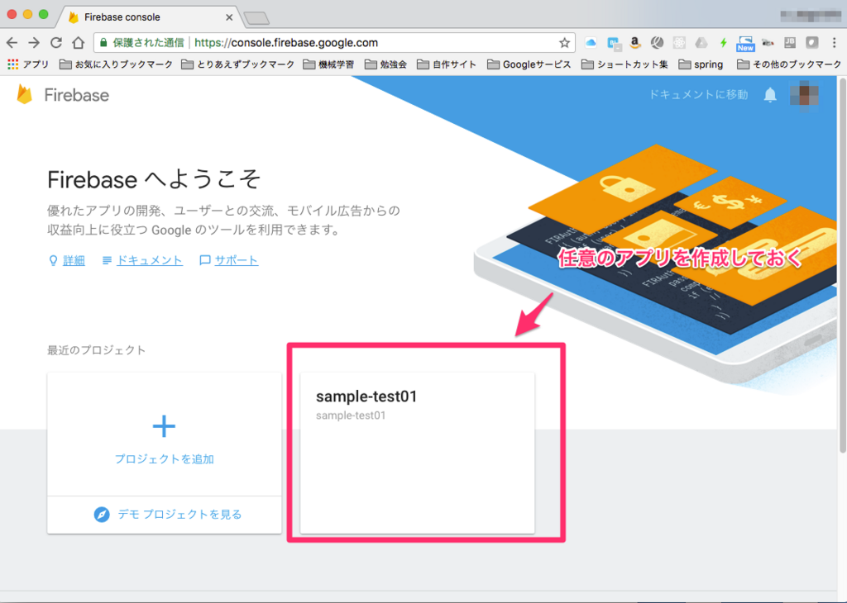Open the JetBrains extension icon
847x603 pixels.
point(790,42)
